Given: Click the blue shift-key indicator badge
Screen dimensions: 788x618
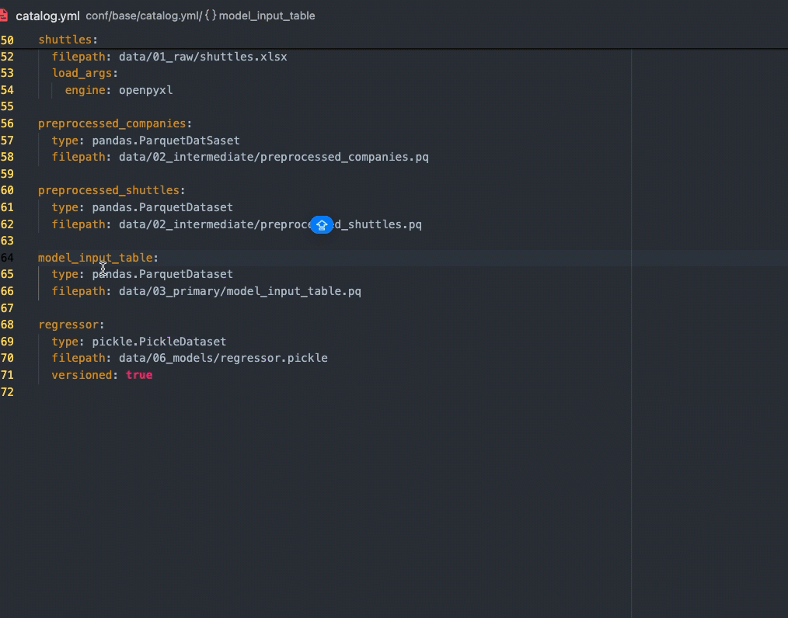Looking at the screenshot, I should point(322,225).
